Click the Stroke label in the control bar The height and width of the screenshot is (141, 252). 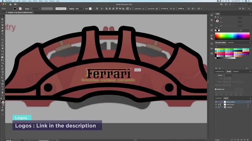pyautogui.click(x=27, y=9)
